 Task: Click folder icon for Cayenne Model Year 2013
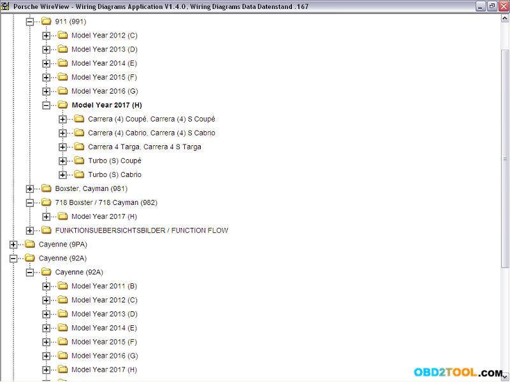(x=62, y=314)
